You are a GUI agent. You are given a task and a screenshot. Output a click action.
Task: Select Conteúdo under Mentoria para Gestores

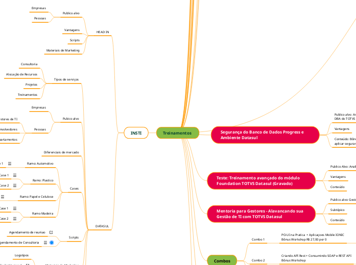[338, 220]
